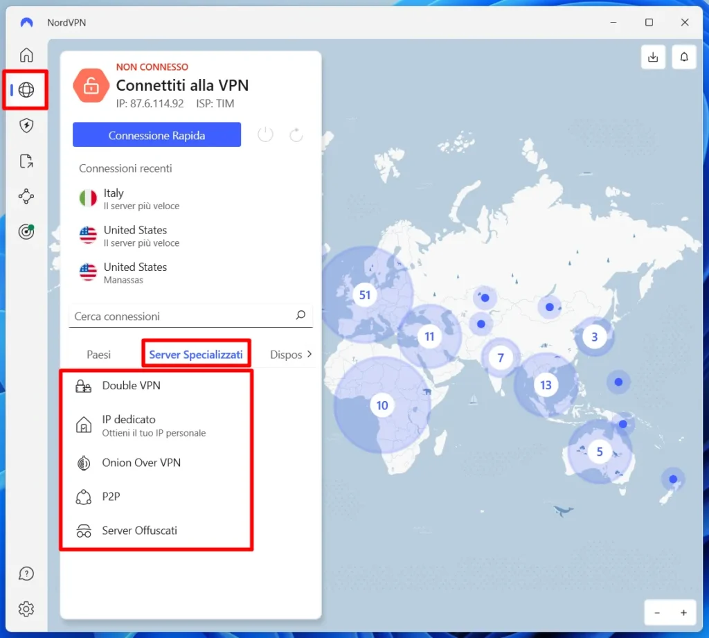
Task: Maximize the NordVPN window
Action: 649,22
